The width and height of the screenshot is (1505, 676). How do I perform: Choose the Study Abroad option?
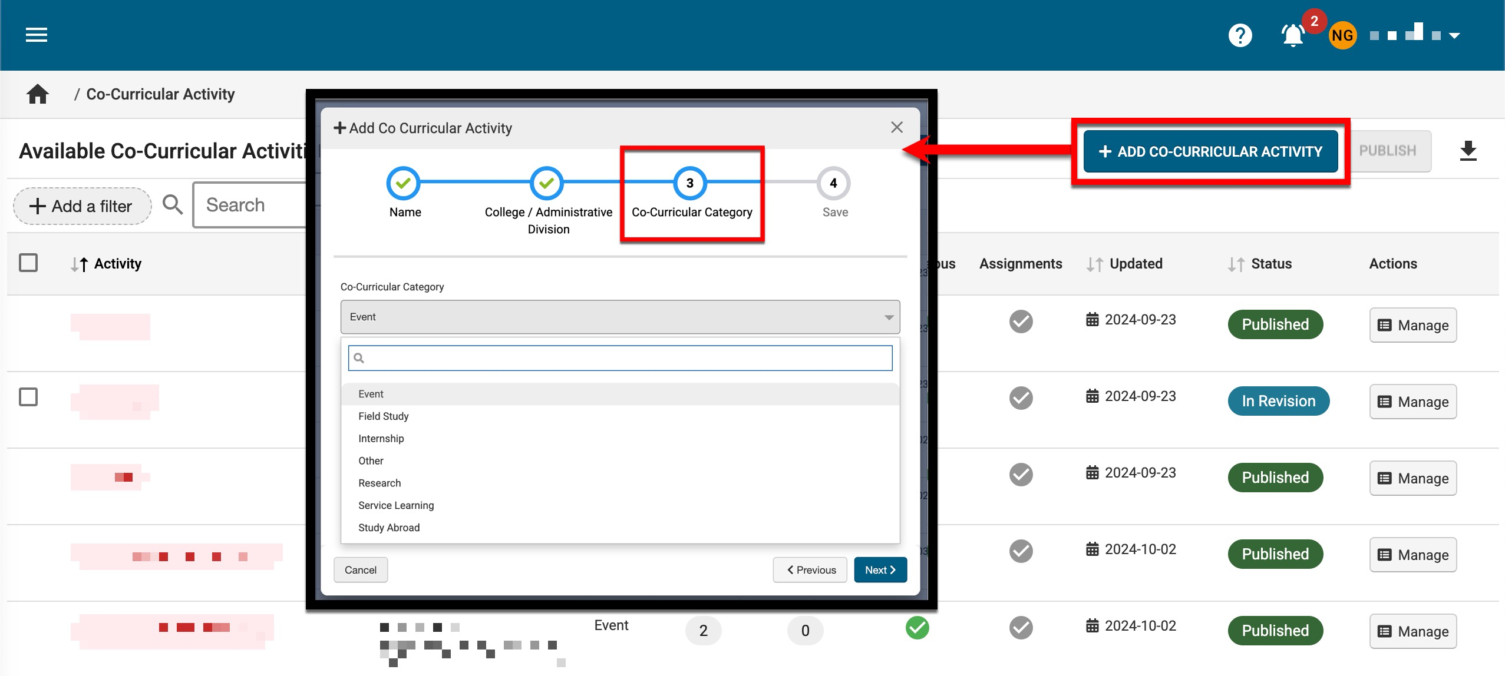point(389,528)
